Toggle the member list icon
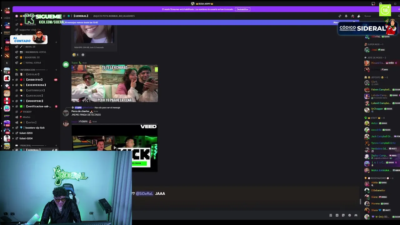Screen dimensions: 400x225 [359, 16]
